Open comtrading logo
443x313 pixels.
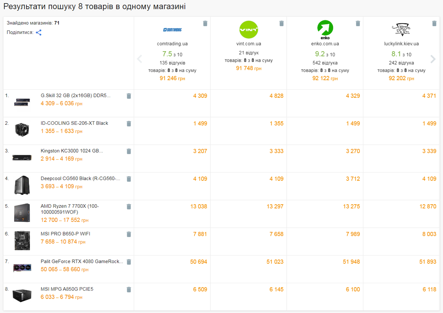point(172,30)
